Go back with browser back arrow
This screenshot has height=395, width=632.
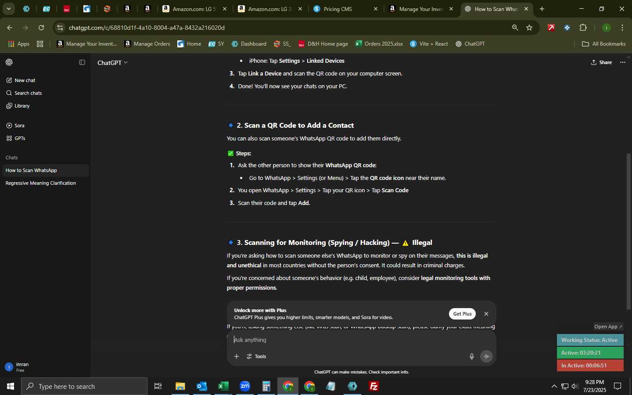pyautogui.click(x=10, y=28)
